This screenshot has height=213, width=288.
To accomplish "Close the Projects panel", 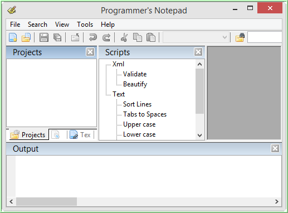I will coord(90,52).
